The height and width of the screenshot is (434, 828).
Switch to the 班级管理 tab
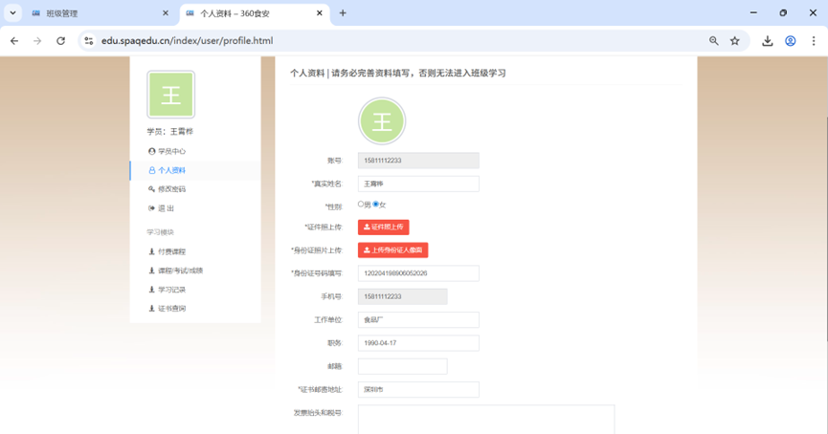pyautogui.click(x=91, y=13)
